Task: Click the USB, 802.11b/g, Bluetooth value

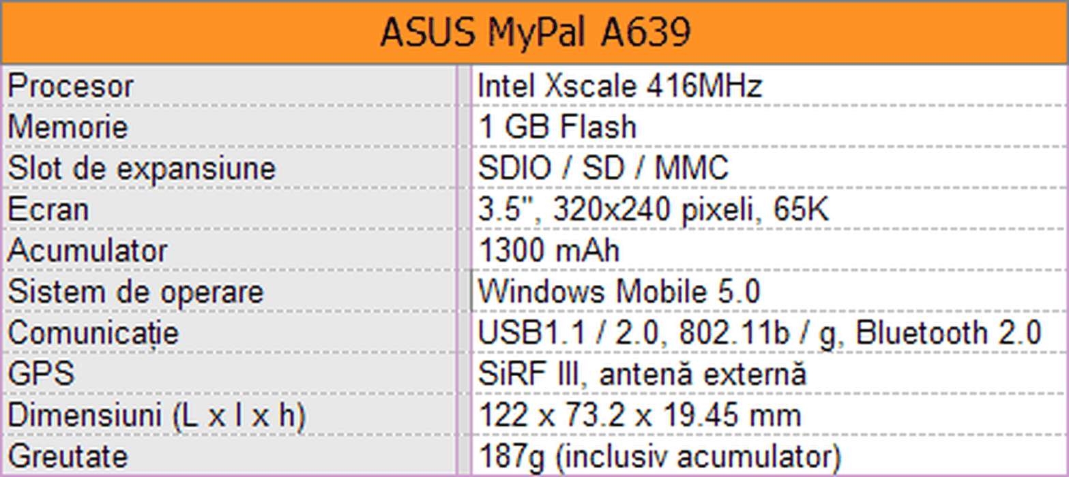Action: tap(759, 333)
